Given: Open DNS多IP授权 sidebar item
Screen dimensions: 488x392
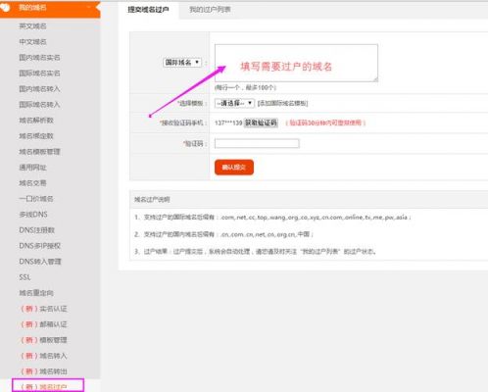Looking at the screenshot, I should [x=40, y=246].
